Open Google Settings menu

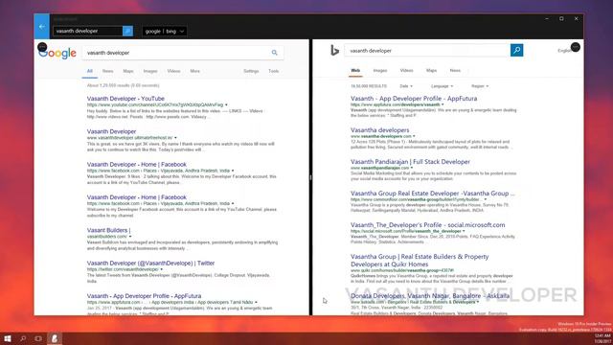(x=251, y=71)
